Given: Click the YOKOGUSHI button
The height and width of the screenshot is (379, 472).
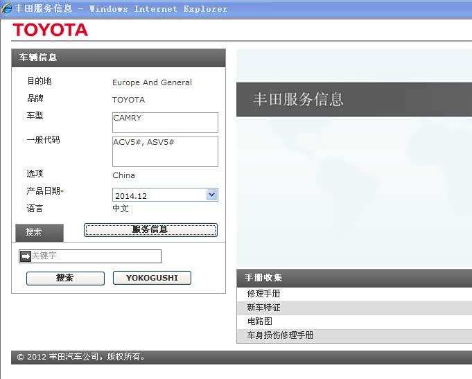Looking at the screenshot, I should pyautogui.click(x=152, y=278).
